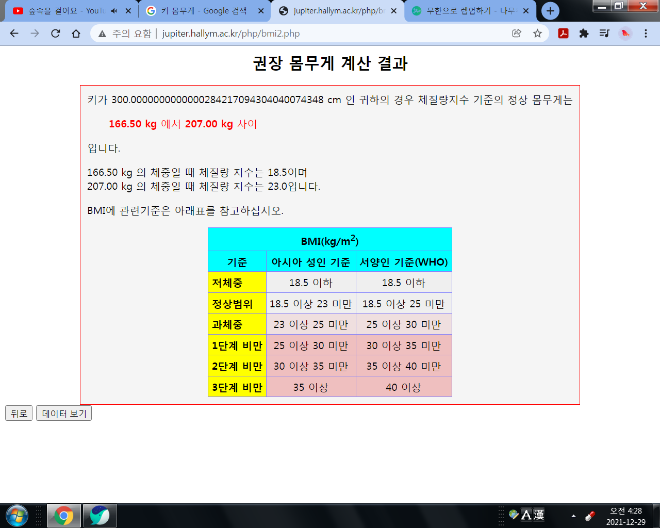Open the share page icon in address bar

point(517,34)
